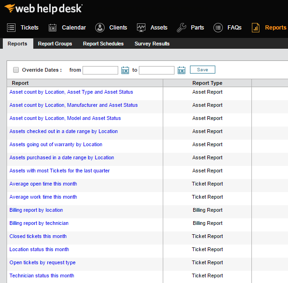This screenshot has height=283, width=288.
Task: Open the Report Schedules tab
Action: click(103, 44)
